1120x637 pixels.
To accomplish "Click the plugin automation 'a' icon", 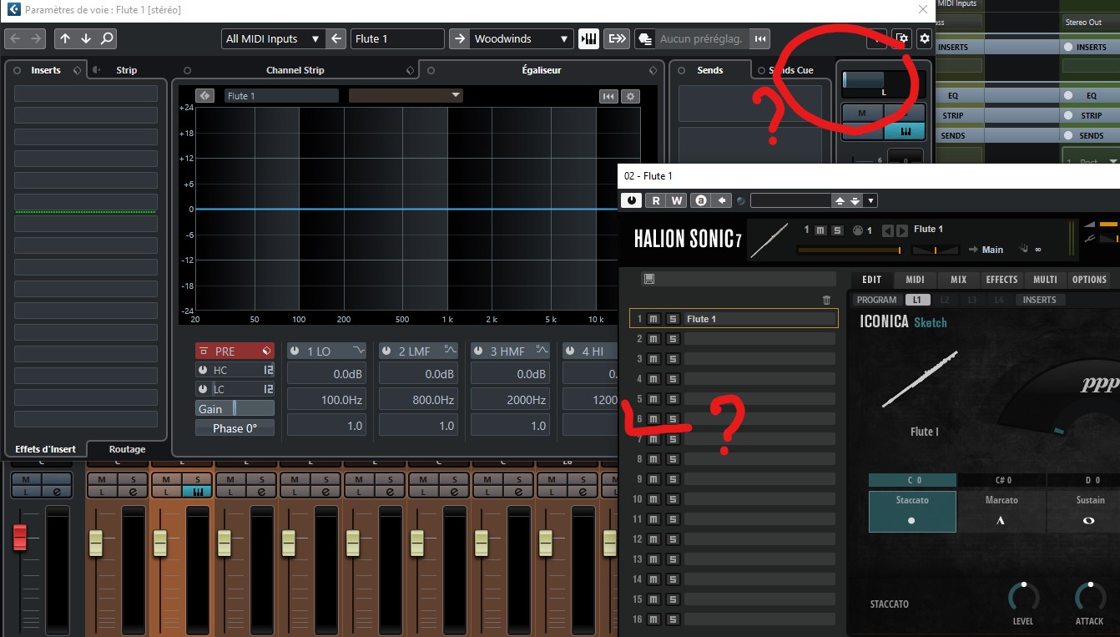I will (701, 200).
